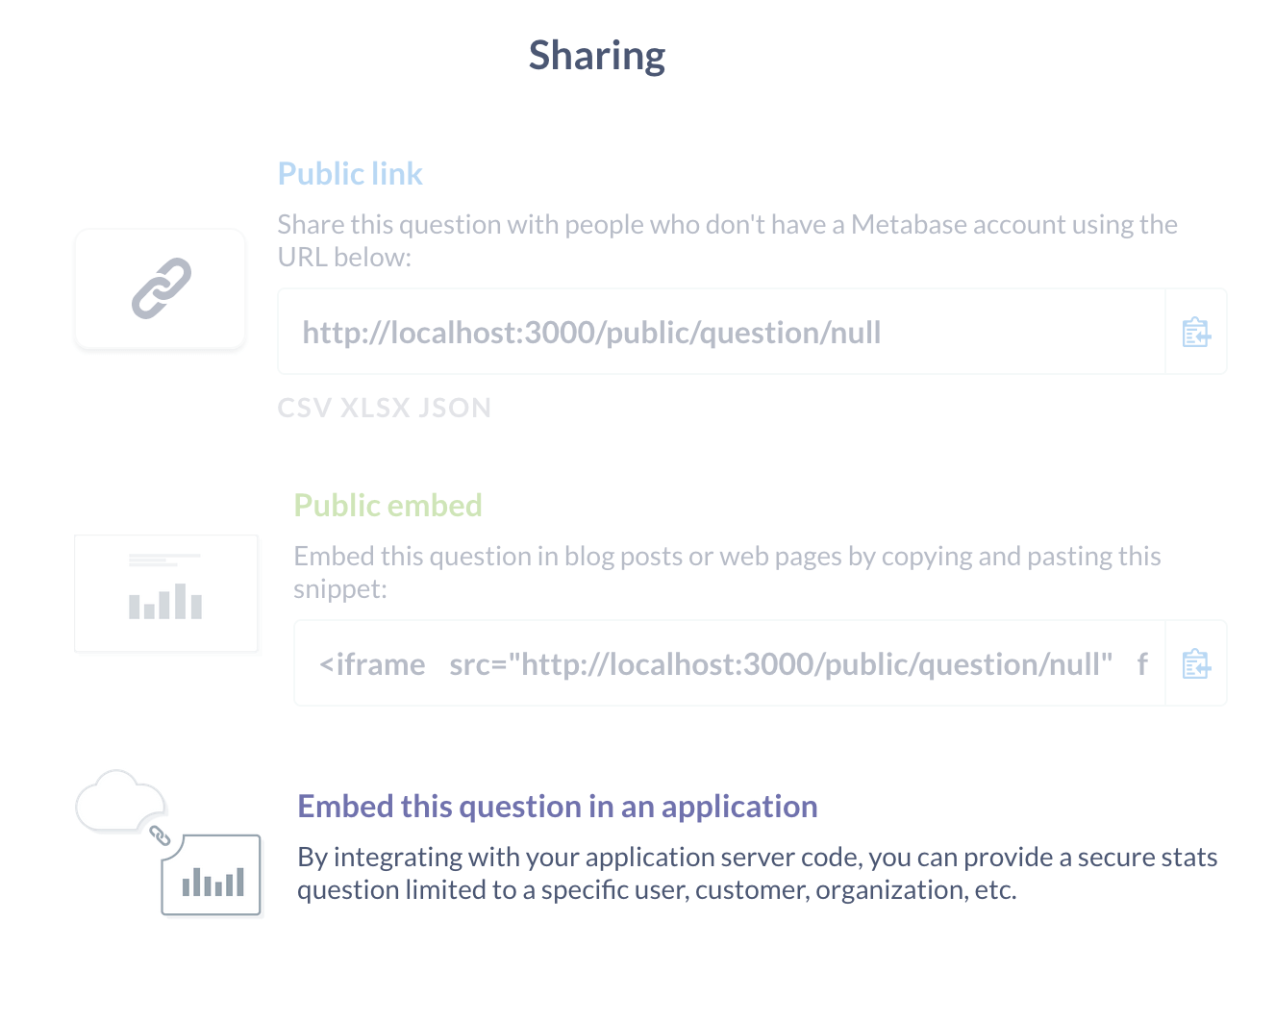Copy the public link URL to clipboard
Screen dimensions: 1275x1021
[x=1196, y=332]
